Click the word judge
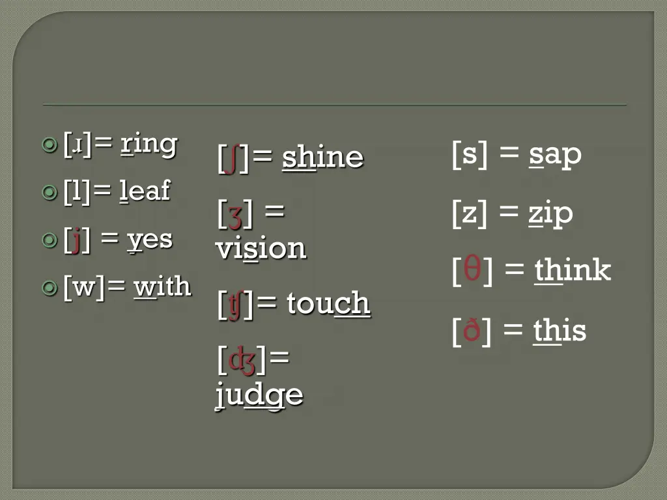Image resolution: width=667 pixels, height=500 pixels. pos(259,395)
